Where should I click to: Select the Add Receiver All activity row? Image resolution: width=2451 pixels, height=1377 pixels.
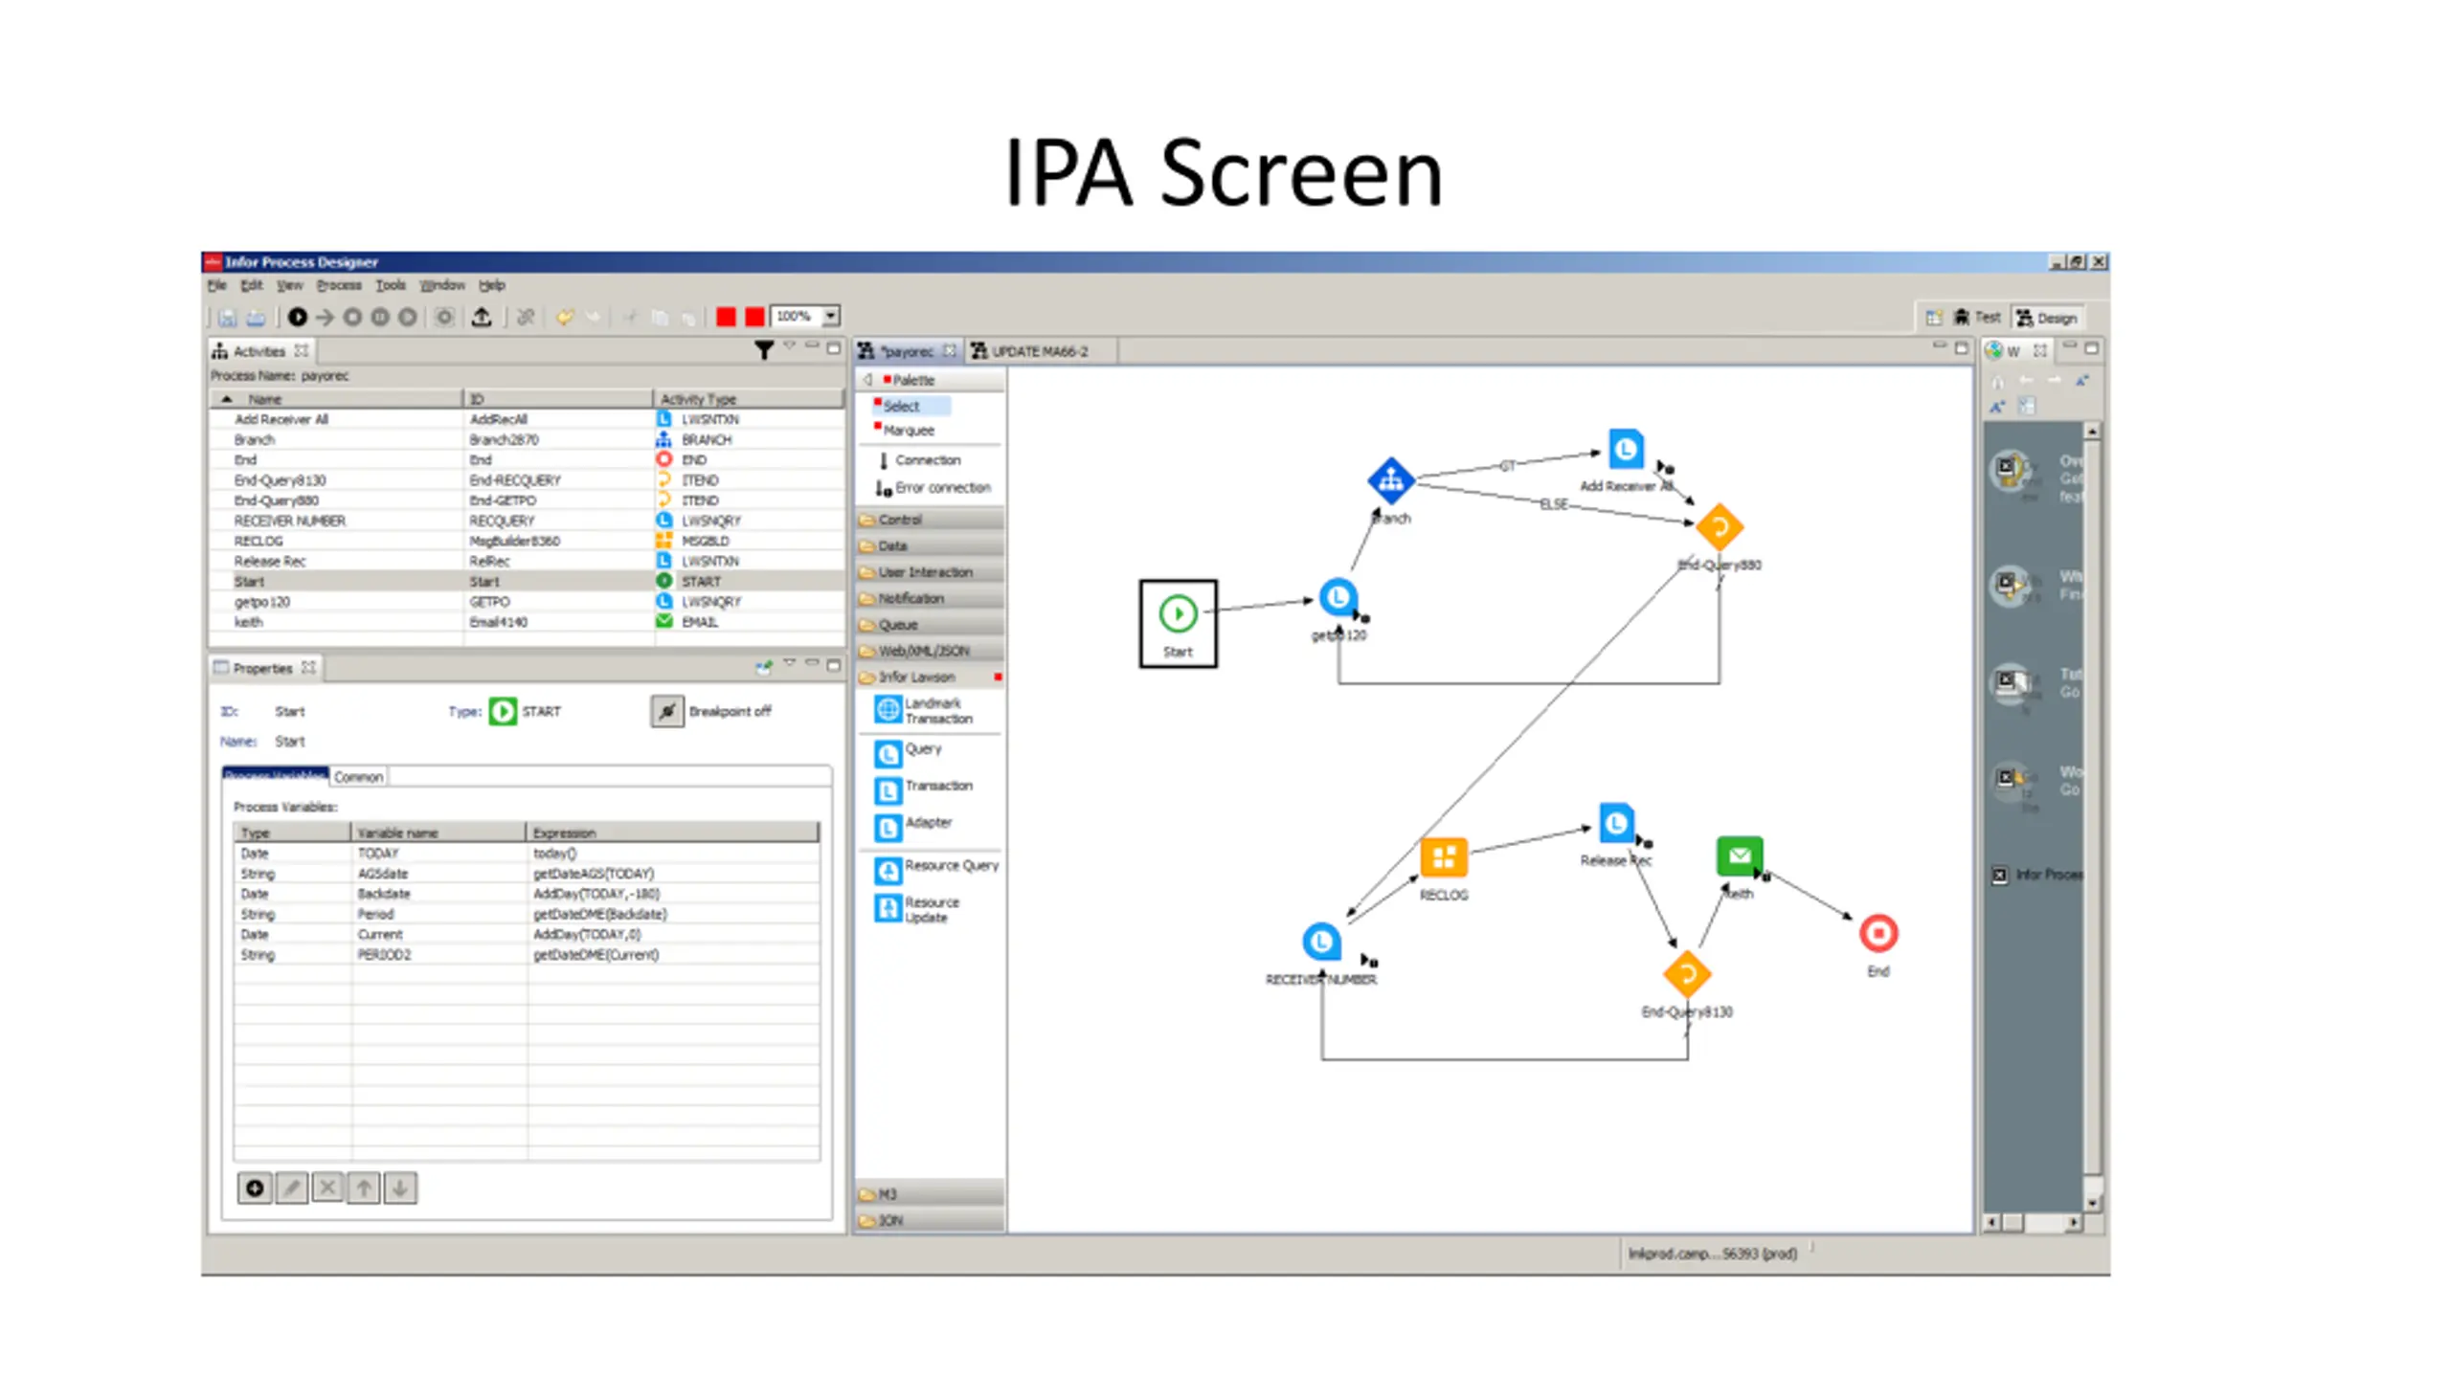527,419
